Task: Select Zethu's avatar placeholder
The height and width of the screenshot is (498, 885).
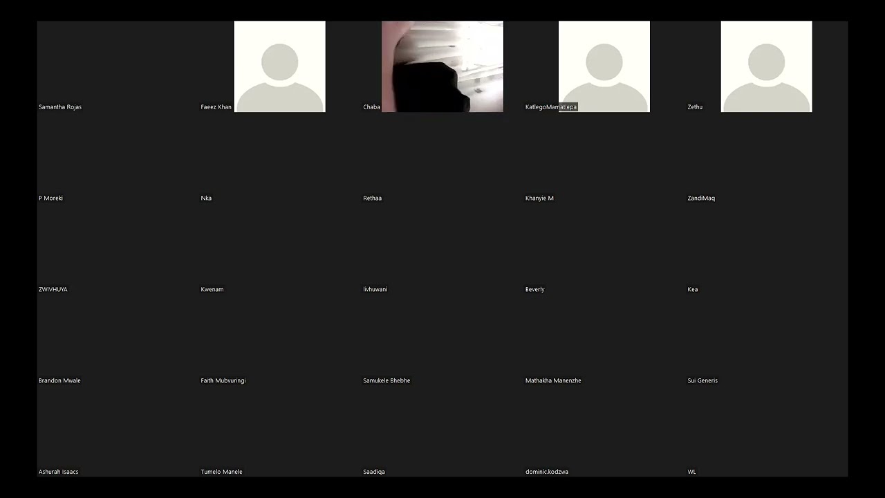Action: pos(766,66)
